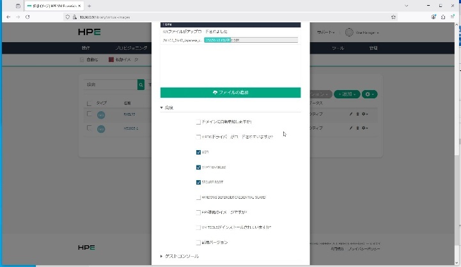Uncheck the UEFI checkbox
This screenshot has width=461, height=267.
[198, 152]
